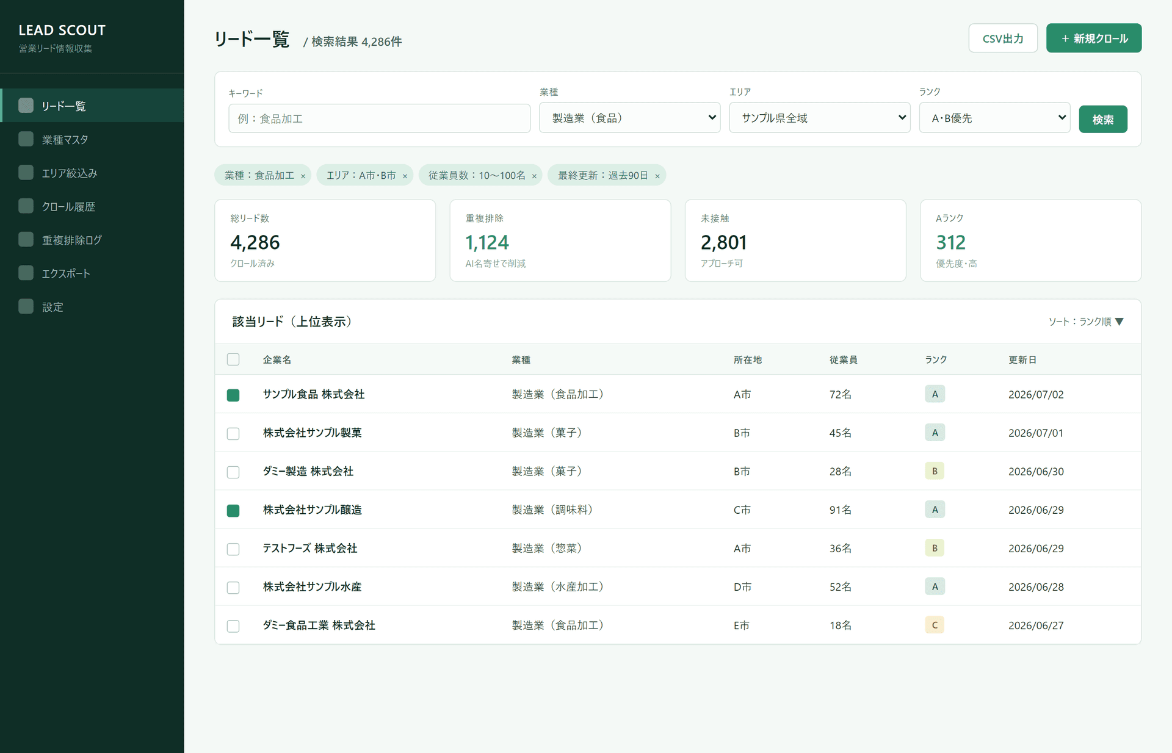Click the 重複排除ログ sidebar icon
The image size is (1172, 753).
click(26, 240)
